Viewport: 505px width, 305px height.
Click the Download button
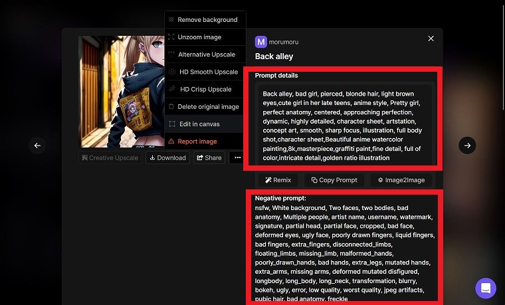tap(168, 157)
